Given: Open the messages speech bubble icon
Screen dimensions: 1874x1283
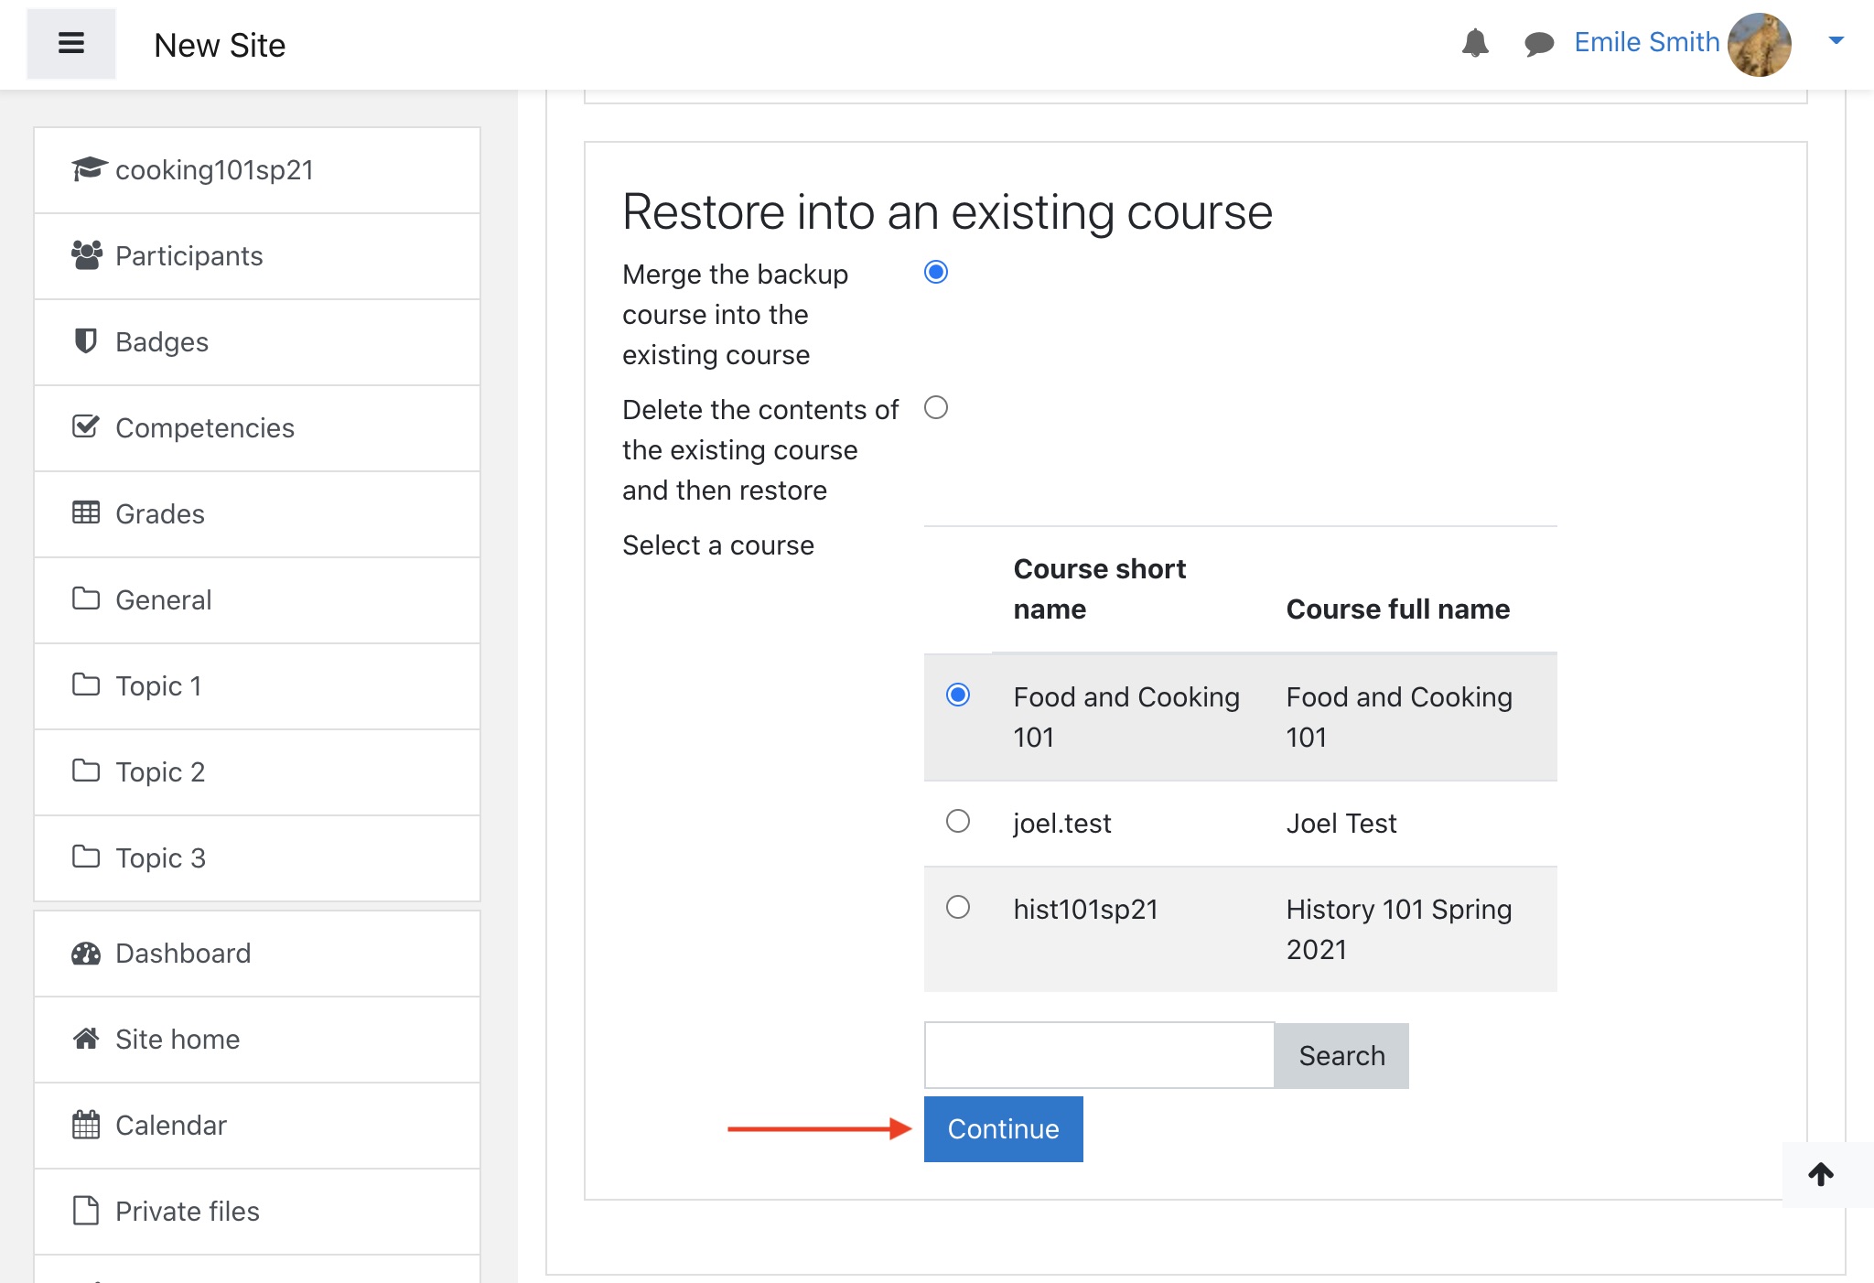Looking at the screenshot, I should [1539, 43].
